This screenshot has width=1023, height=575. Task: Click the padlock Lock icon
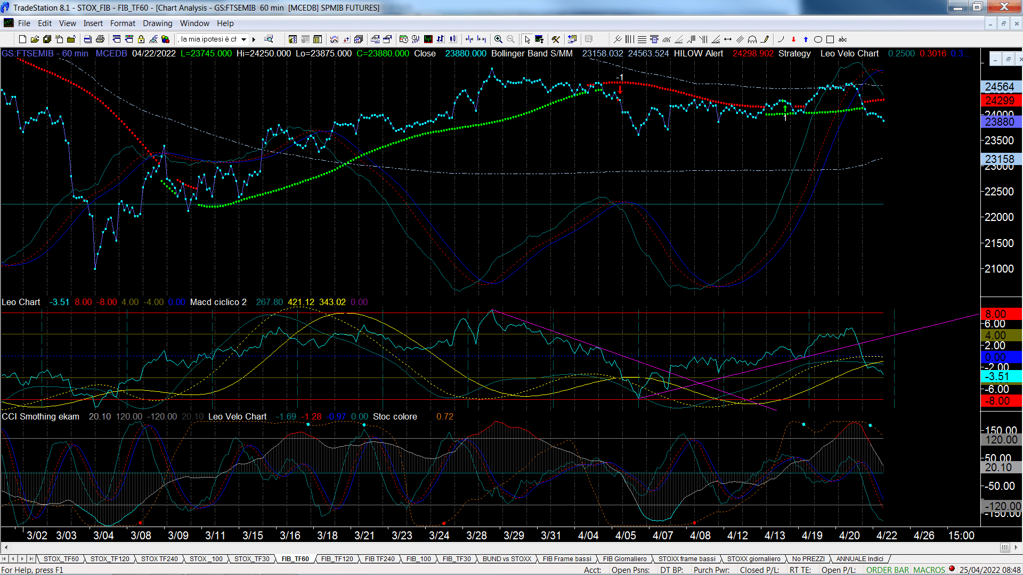click(141, 39)
